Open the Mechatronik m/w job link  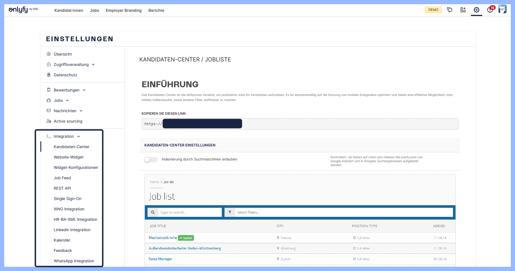(x=163, y=238)
